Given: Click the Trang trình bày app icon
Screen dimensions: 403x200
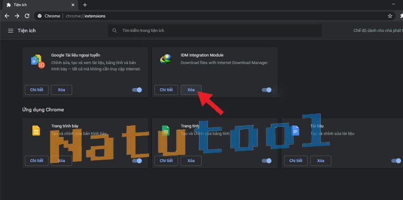Looking at the screenshot, I should point(36,130).
